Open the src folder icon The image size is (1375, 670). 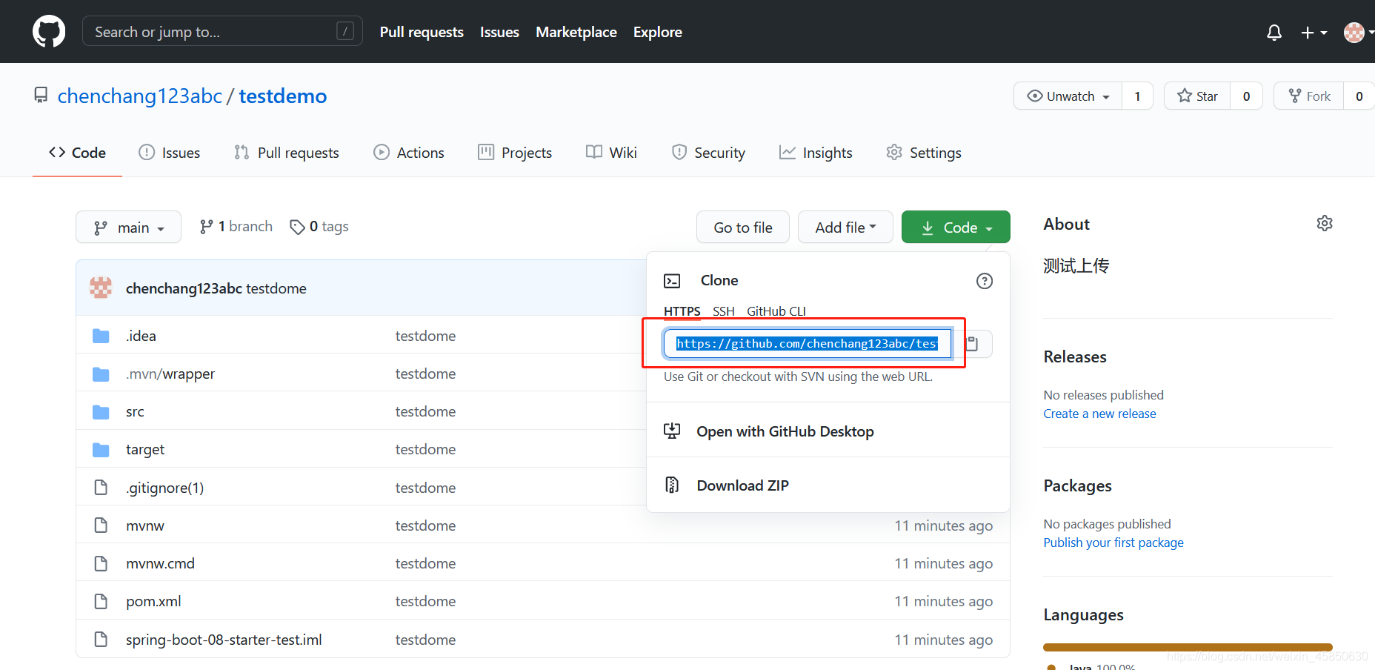pyautogui.click(x=101, y=412)
